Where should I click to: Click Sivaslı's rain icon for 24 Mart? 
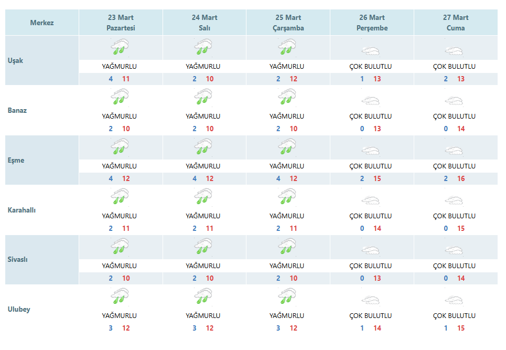[203, 246]
